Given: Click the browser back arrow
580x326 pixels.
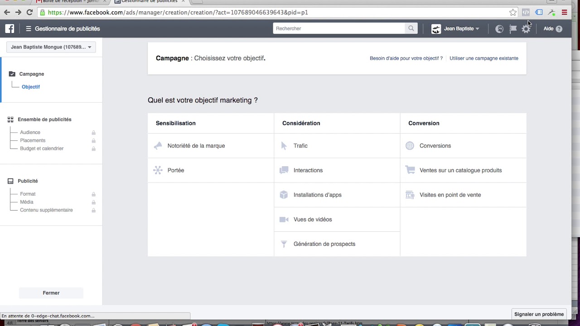Looking at the screenshot, I should pos(7,12).
